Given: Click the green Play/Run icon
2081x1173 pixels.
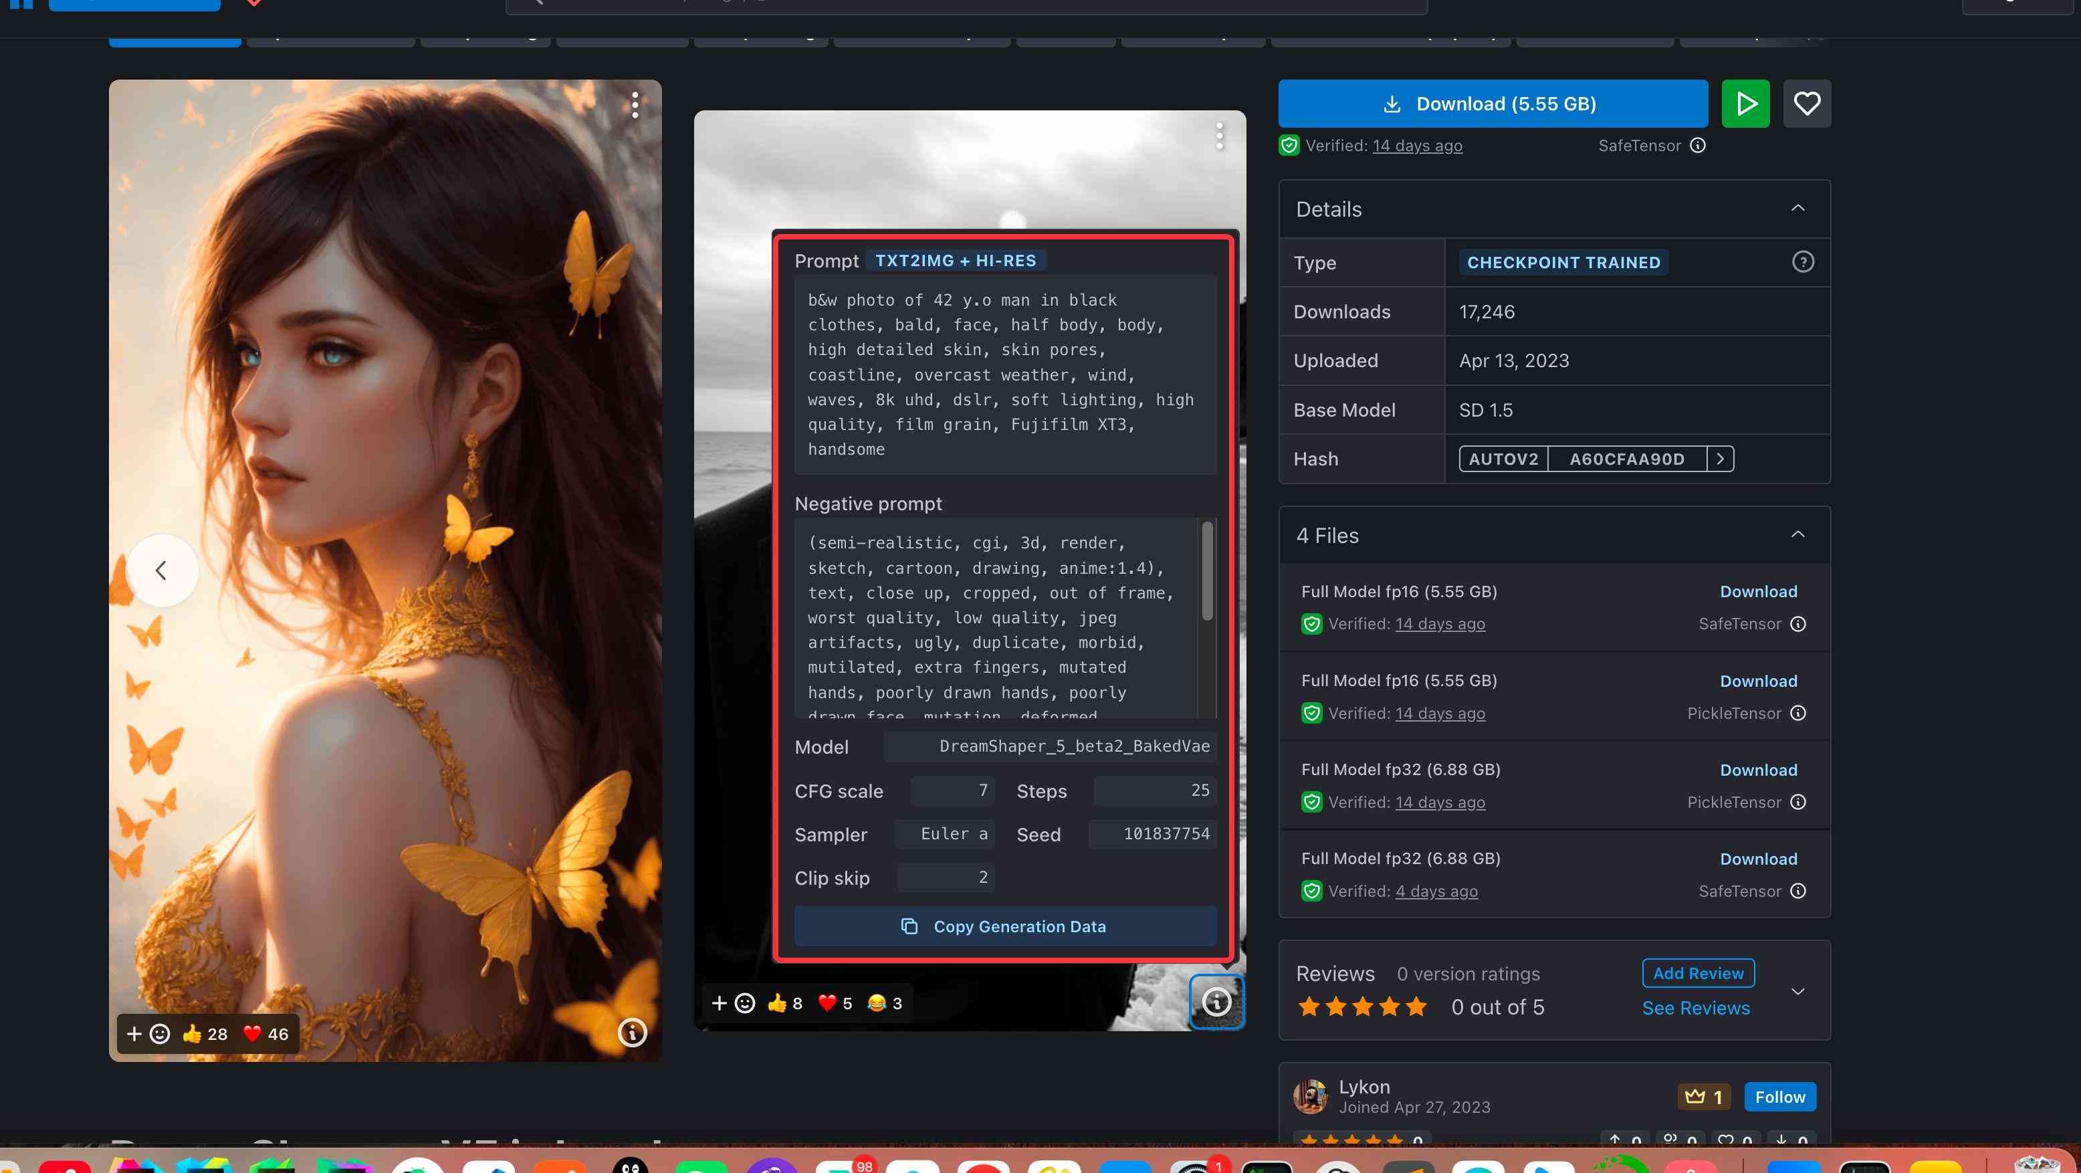Looking at the screenshot, I should tap(1745, 103).
